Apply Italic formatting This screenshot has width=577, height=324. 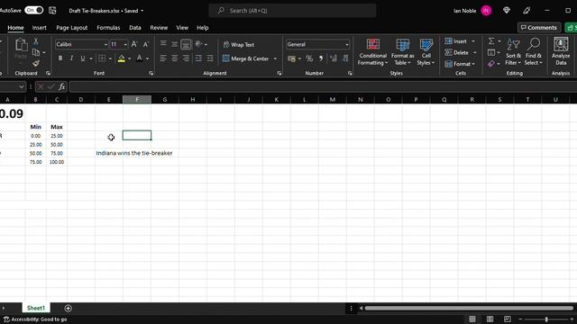[x=71, y=58]
